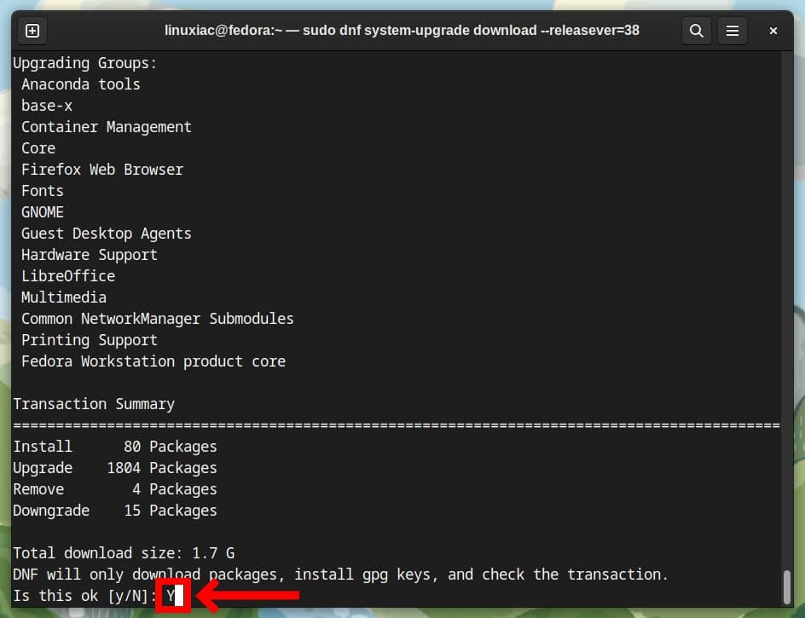Click the 'LibreOffice' line

pyautogui.click(x=68, y=276)
